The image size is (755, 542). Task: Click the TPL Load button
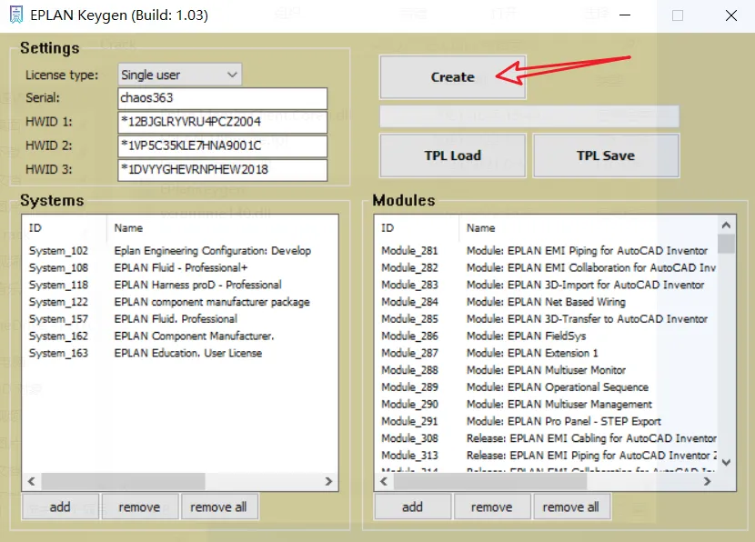coord(453,156)
